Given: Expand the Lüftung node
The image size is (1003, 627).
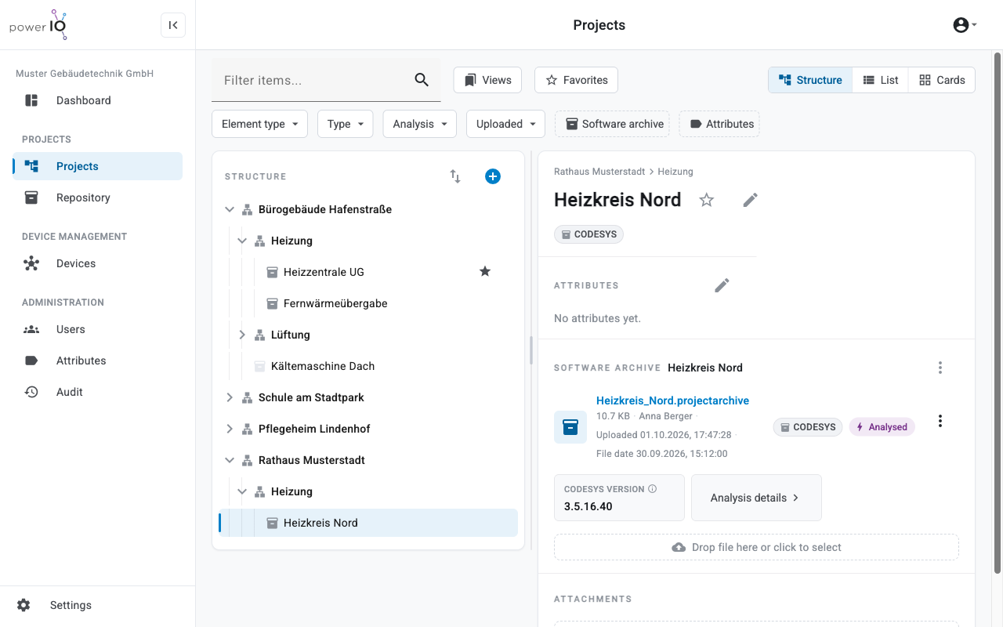Looking at the screenshot, I should (242, 335).
